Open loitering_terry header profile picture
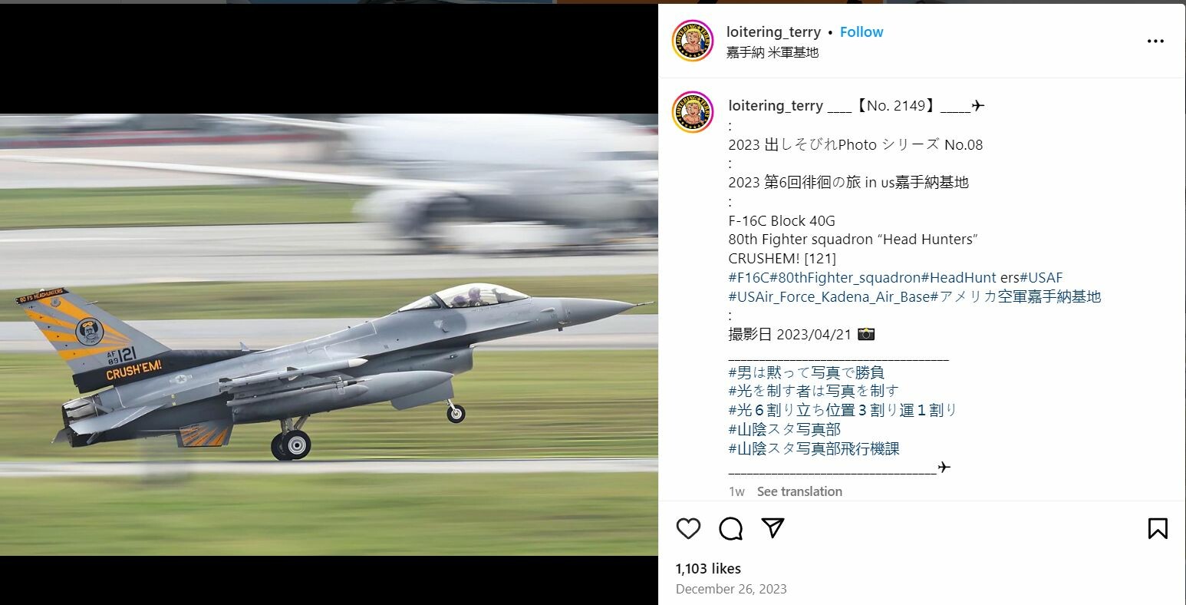This screenshot has height=605, width=1186. pos(693,41)
